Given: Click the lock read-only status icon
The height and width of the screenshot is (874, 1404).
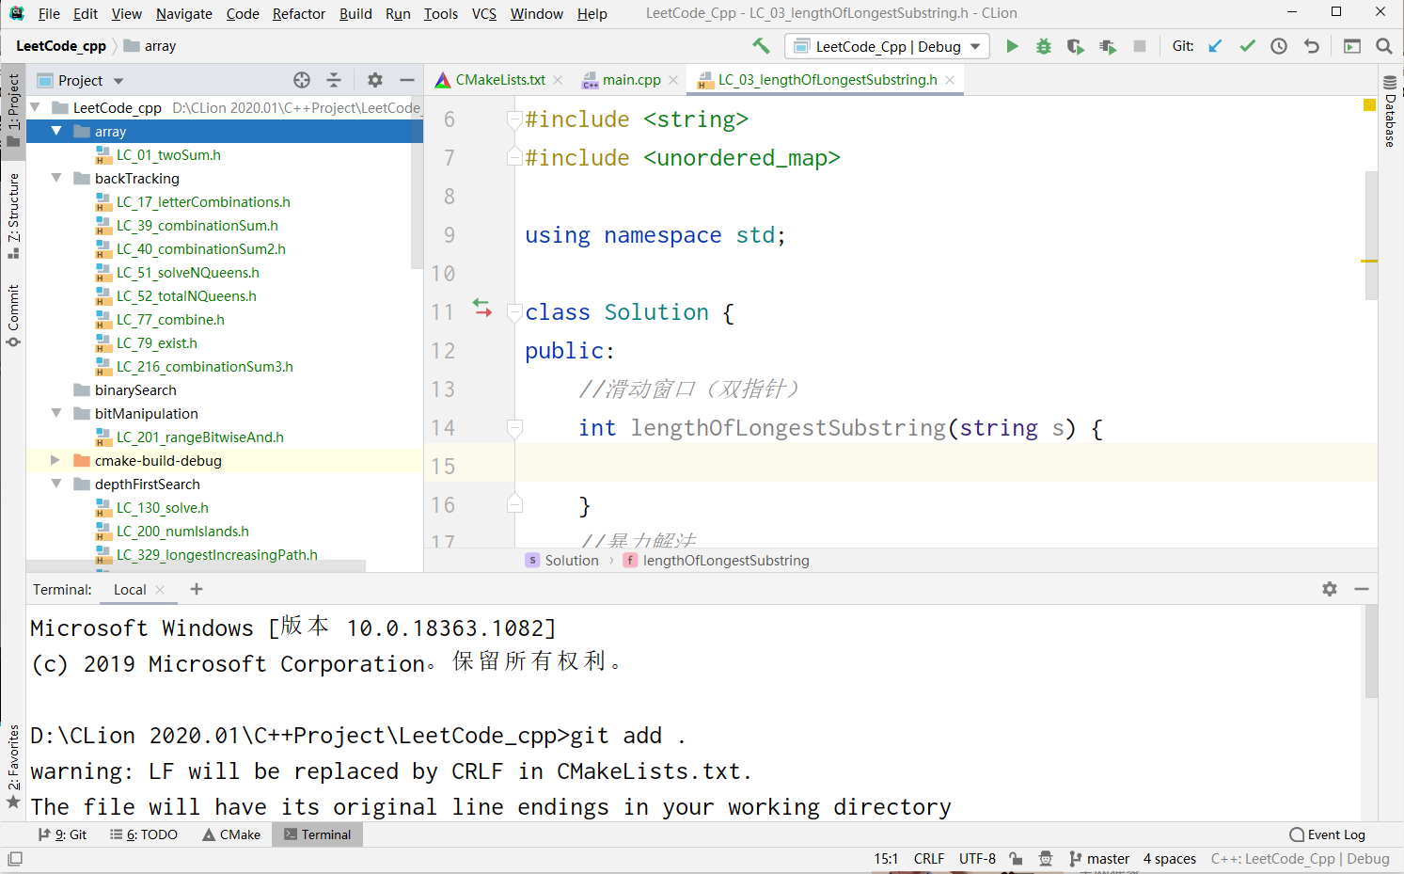Looking at the screenshot, I should click(1017, 858).
